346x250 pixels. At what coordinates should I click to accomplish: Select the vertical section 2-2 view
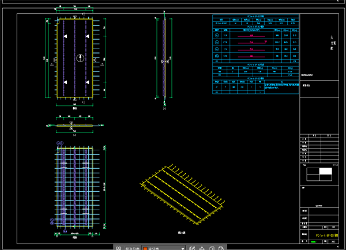(164, 59)
